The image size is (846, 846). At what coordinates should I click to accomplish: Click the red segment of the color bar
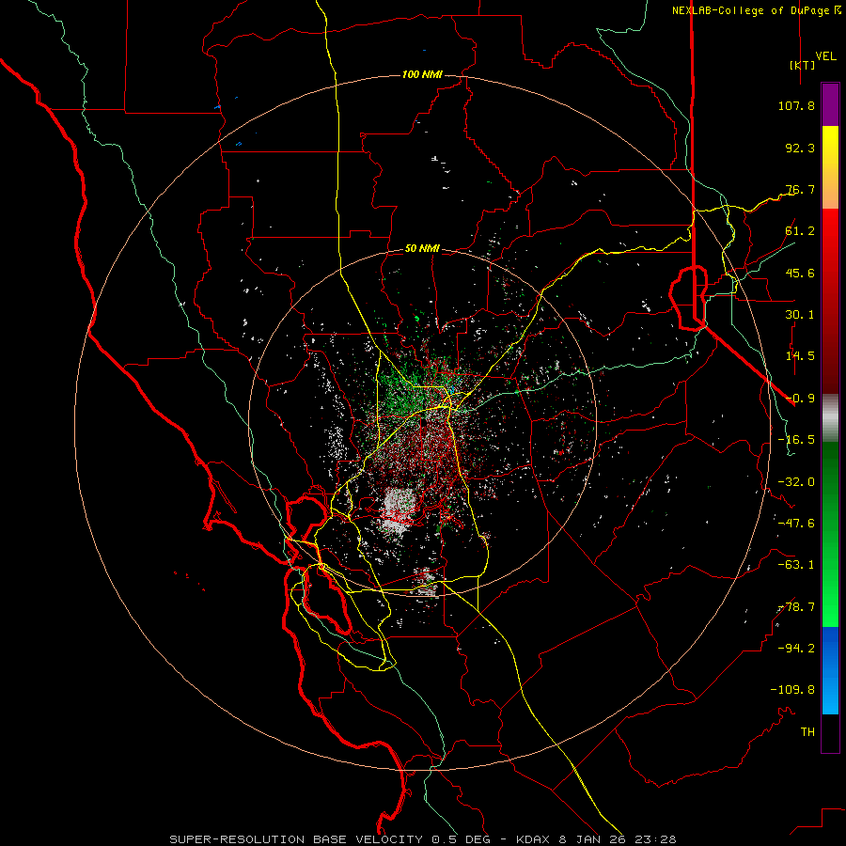pyautogui.click(x=830, y=301)
